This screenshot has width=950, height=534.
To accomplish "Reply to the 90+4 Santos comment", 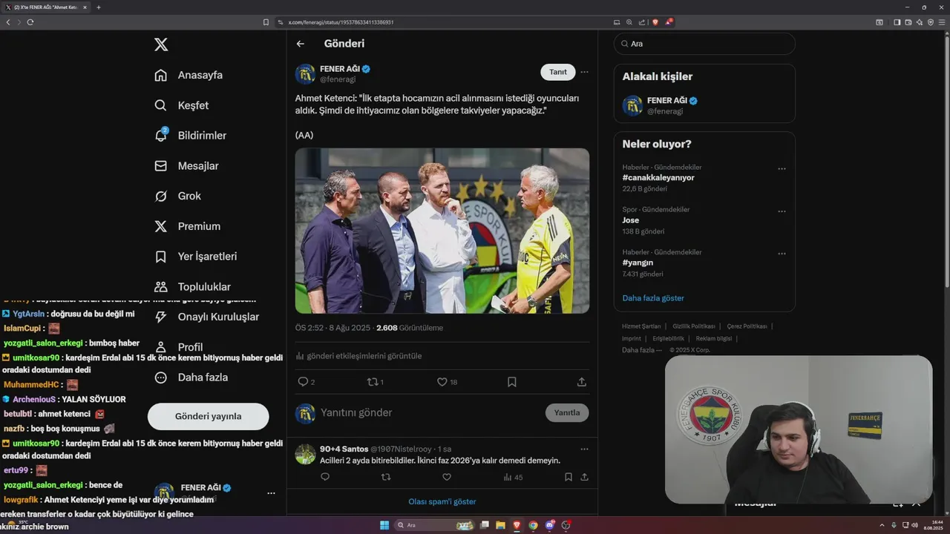I will coord(325,477).
